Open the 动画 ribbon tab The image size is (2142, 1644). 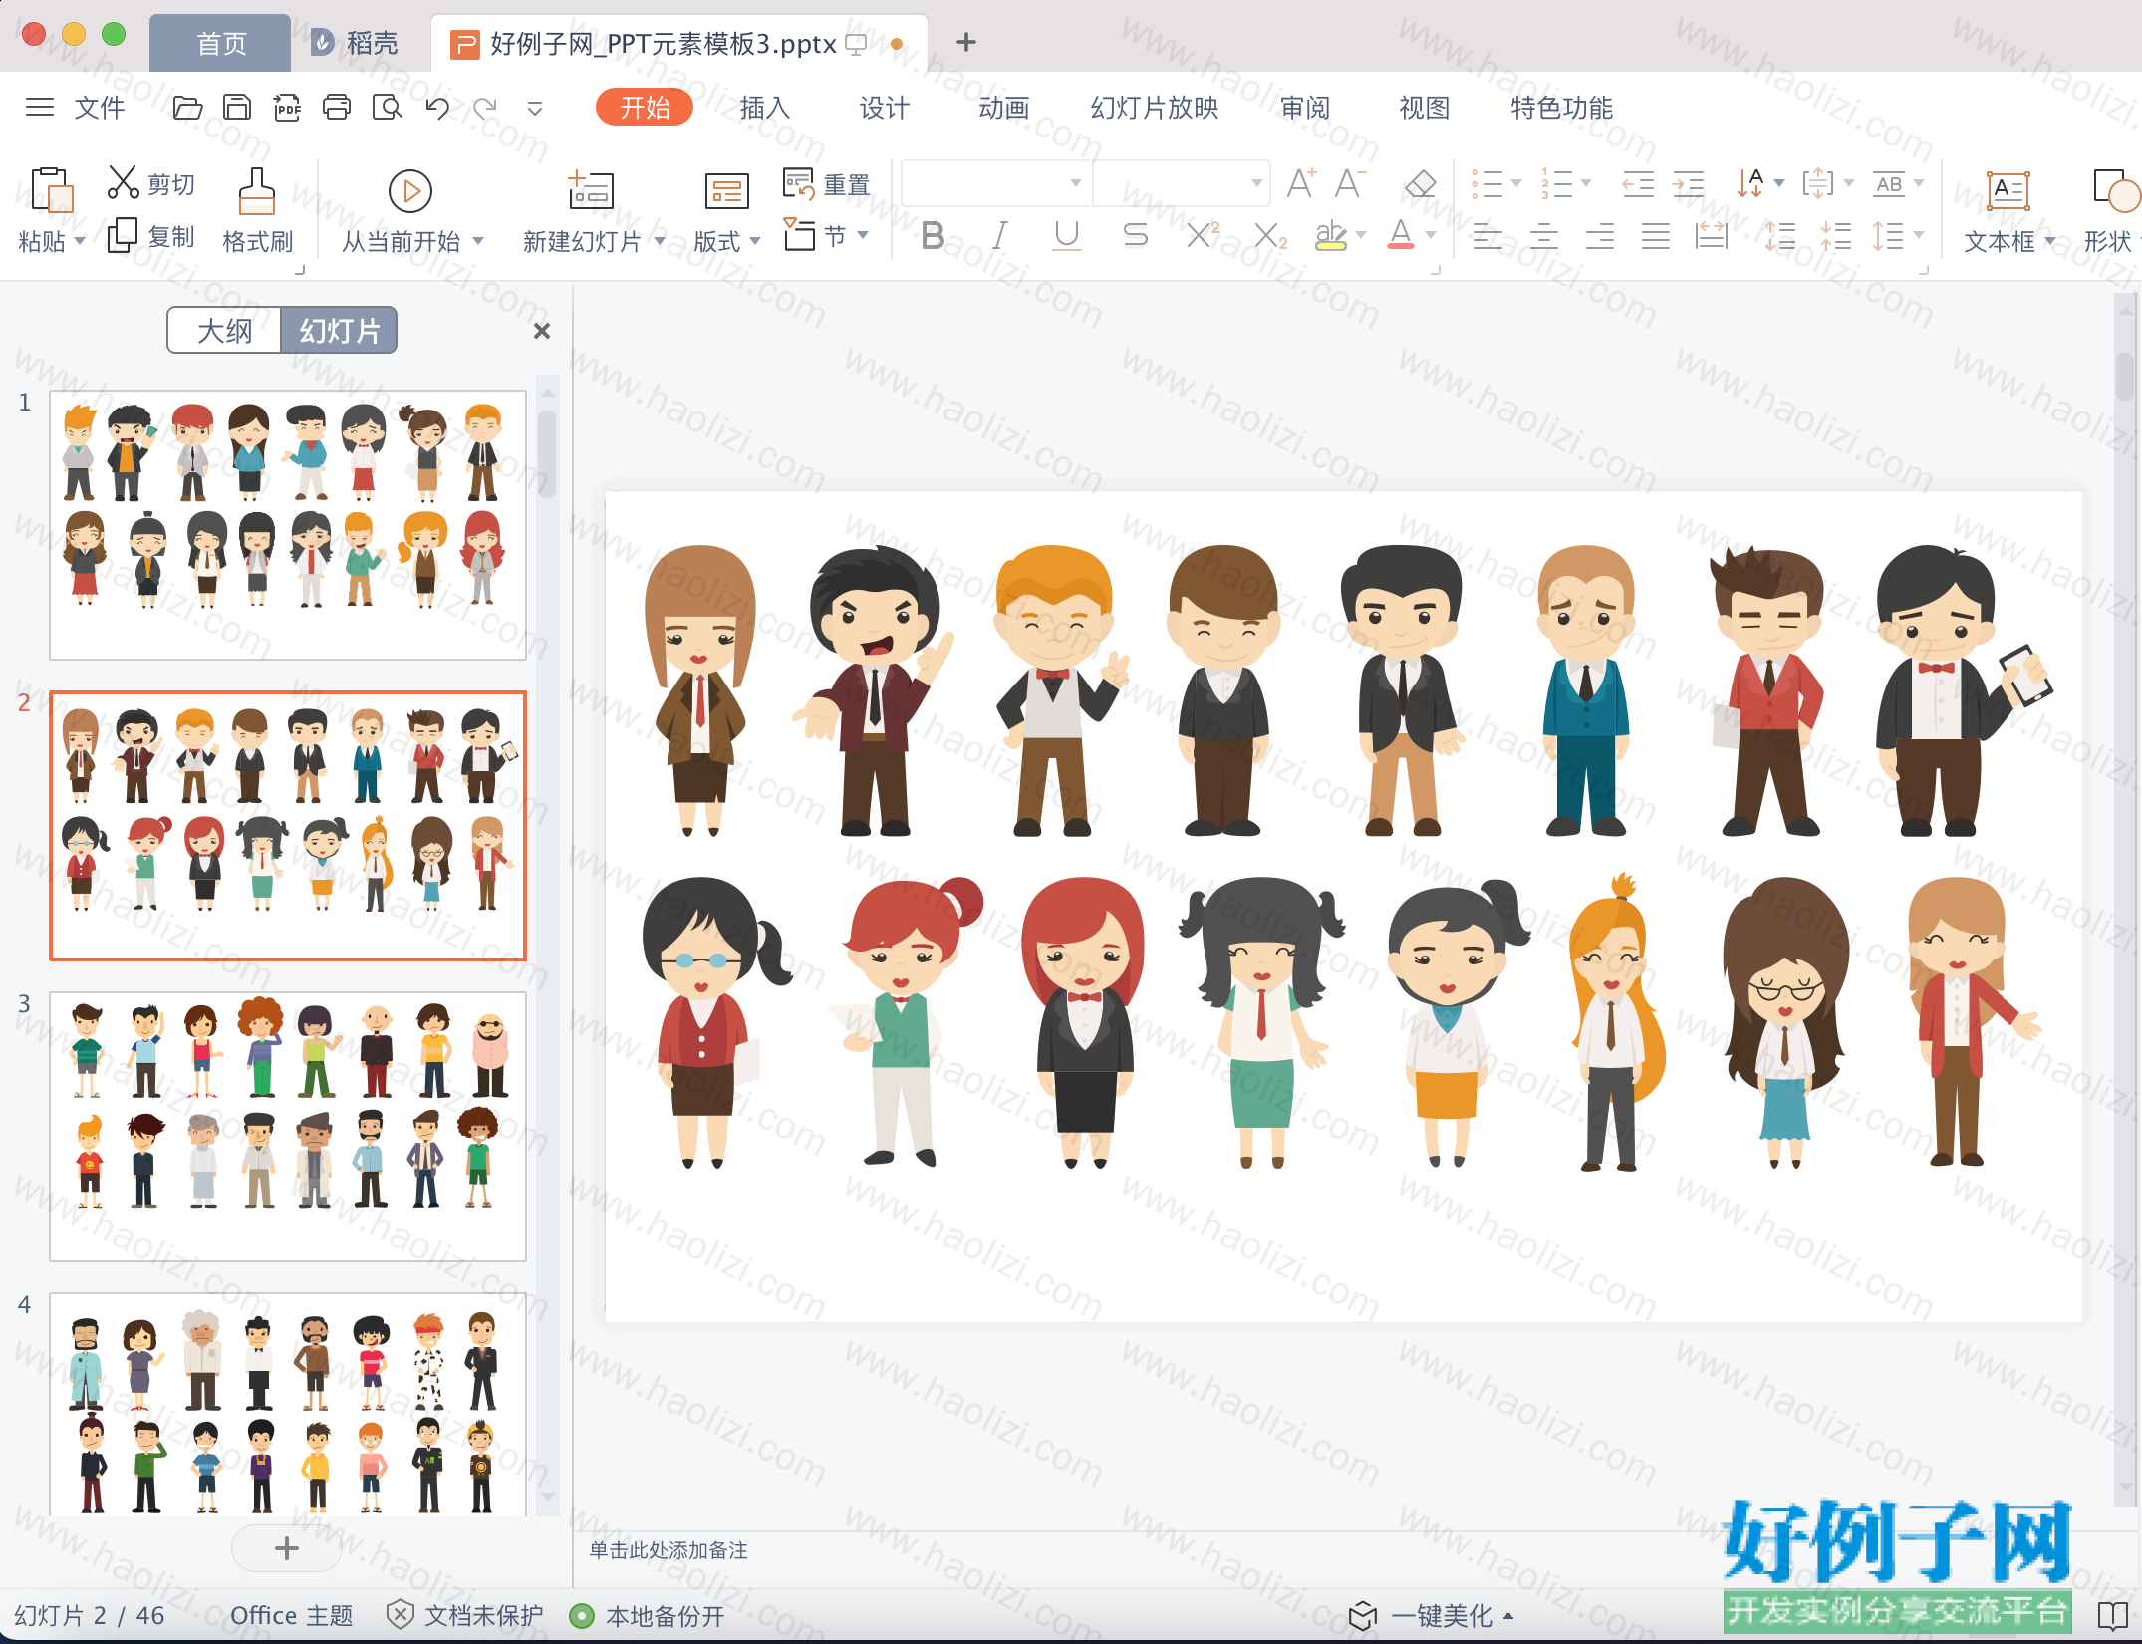[x=1003, y=107]
